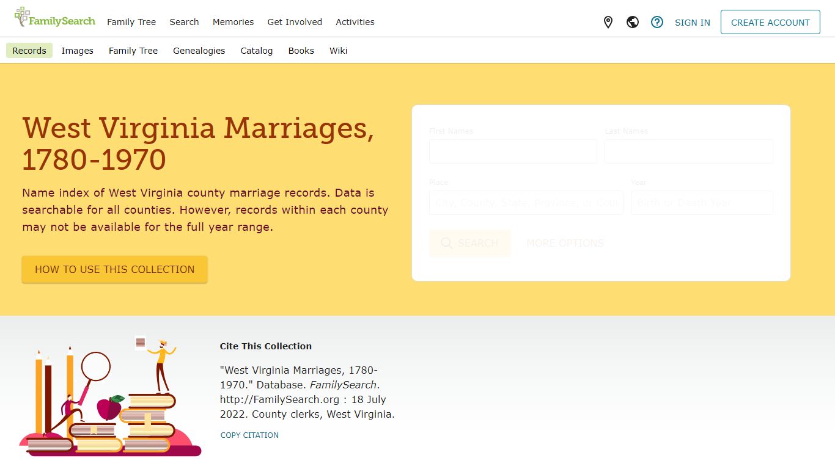Click the magnifier Search button
Viewport: 835px width, 469px height.
point(469,243)
